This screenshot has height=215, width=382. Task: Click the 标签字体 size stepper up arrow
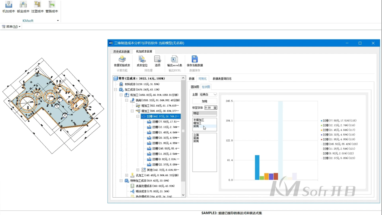215,107
